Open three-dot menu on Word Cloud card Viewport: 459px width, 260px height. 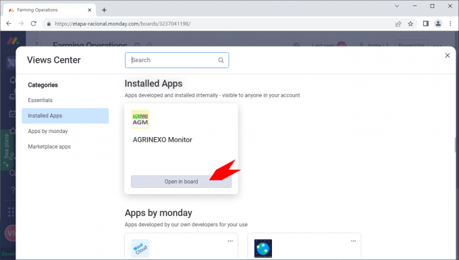pos(230,241)
